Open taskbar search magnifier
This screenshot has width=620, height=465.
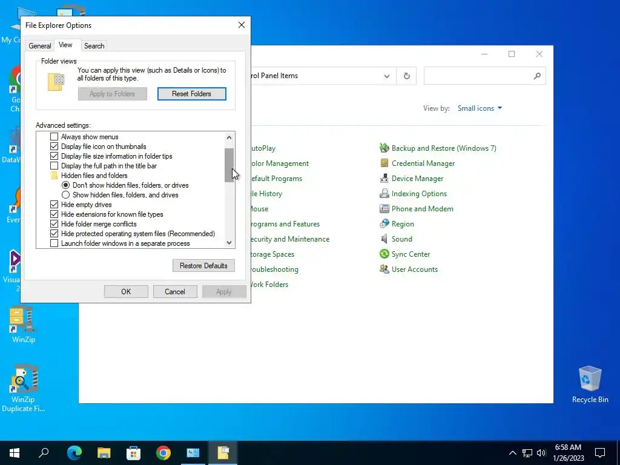point(44,453)
